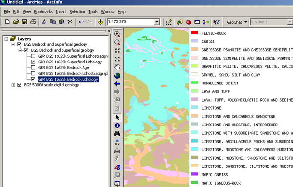Screen dimensions: 293x187
Task: Open an existing map file
Action: pos(16,22)
